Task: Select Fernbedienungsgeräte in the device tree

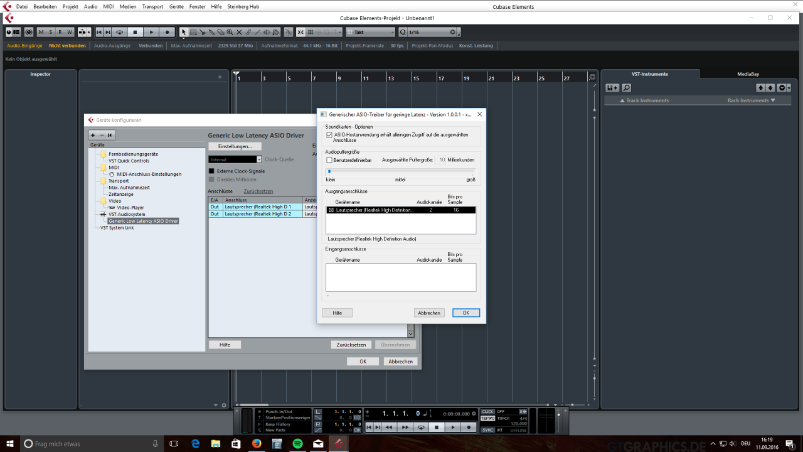Action: (133, 154)
